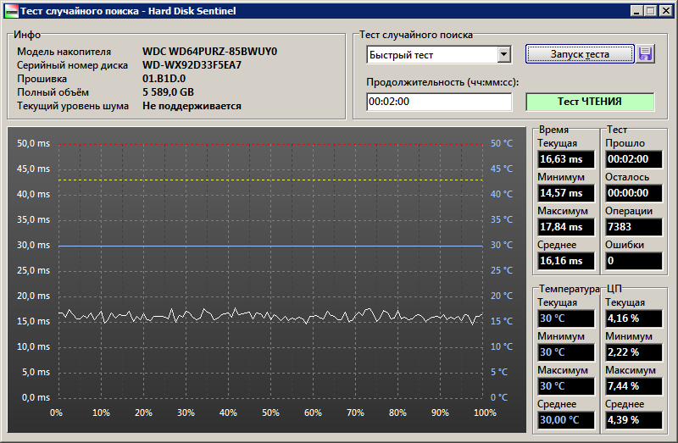Image resolution: width=678 pixels, height=443 pixels.
Task: Select the Быстрый тест combo box
Action: (439, 55)
